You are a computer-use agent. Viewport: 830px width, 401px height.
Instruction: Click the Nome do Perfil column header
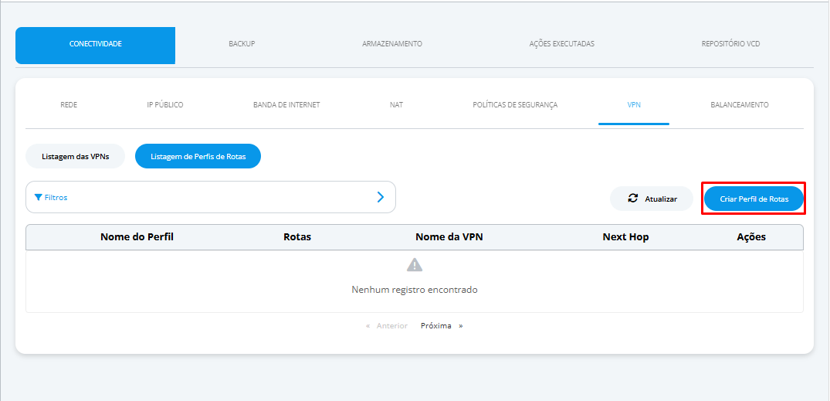click(137, 236)
